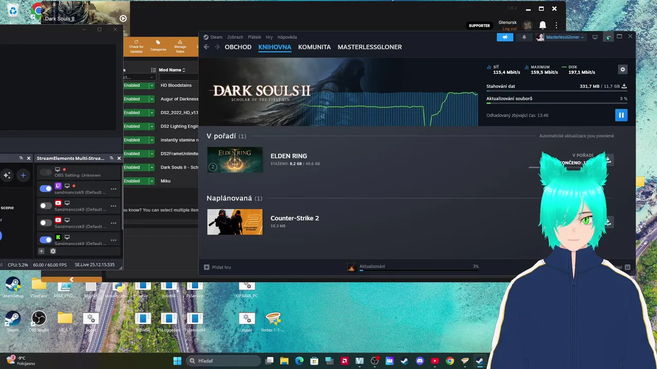The image size is (657, 369).
Task: Click the add stream plus icon in StreamElements panel
Action: 42,251
